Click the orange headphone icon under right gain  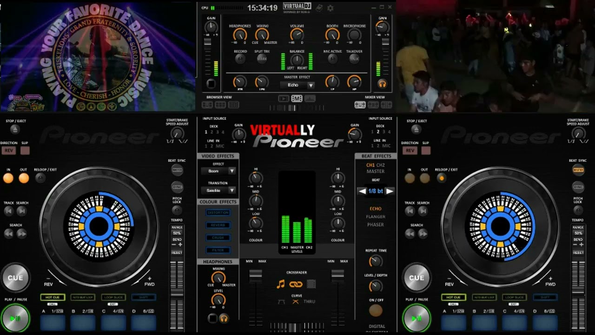pyautogui.click(x=382, y=84)
